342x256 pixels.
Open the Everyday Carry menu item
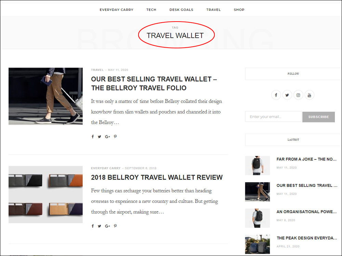coord(117,10)
